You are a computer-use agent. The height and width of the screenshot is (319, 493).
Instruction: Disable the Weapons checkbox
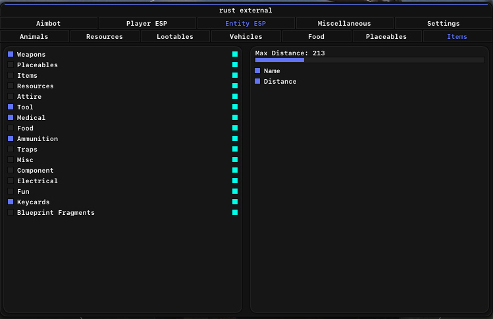tap(11, 54)
